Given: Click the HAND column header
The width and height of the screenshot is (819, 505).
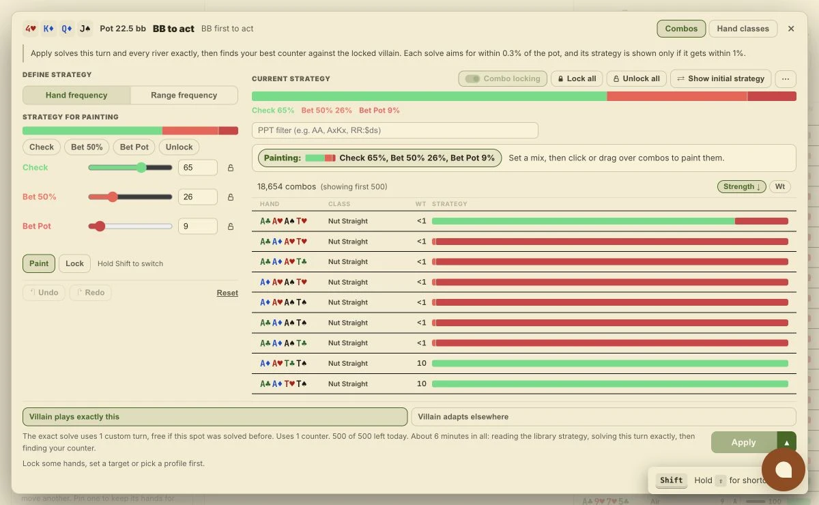Looking at the screenshot, I should point(270,204).
